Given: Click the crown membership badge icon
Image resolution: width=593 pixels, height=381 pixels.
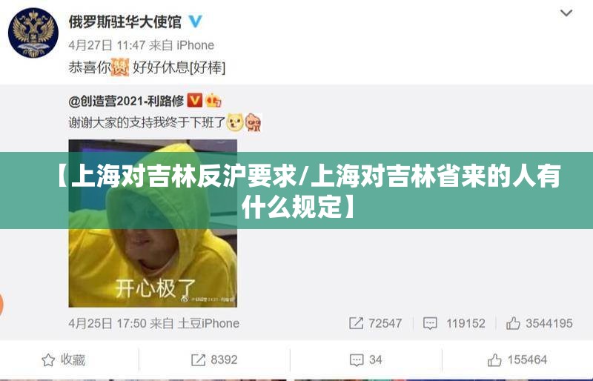Looking at the screenshot, I should coord(213,100).
